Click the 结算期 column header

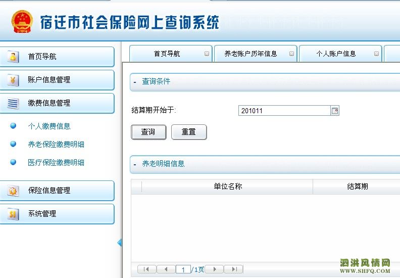[357, 187]
